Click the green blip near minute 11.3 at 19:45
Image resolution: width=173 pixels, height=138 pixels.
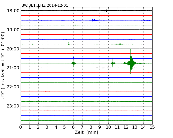[x=120, y=44]
